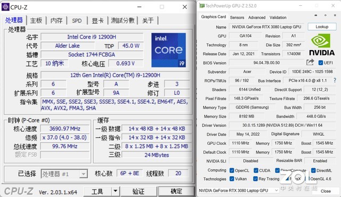Click the CPU-Z app icon in title bar
The width and height of the screenshot is (341, 197).
click(5, 7)
